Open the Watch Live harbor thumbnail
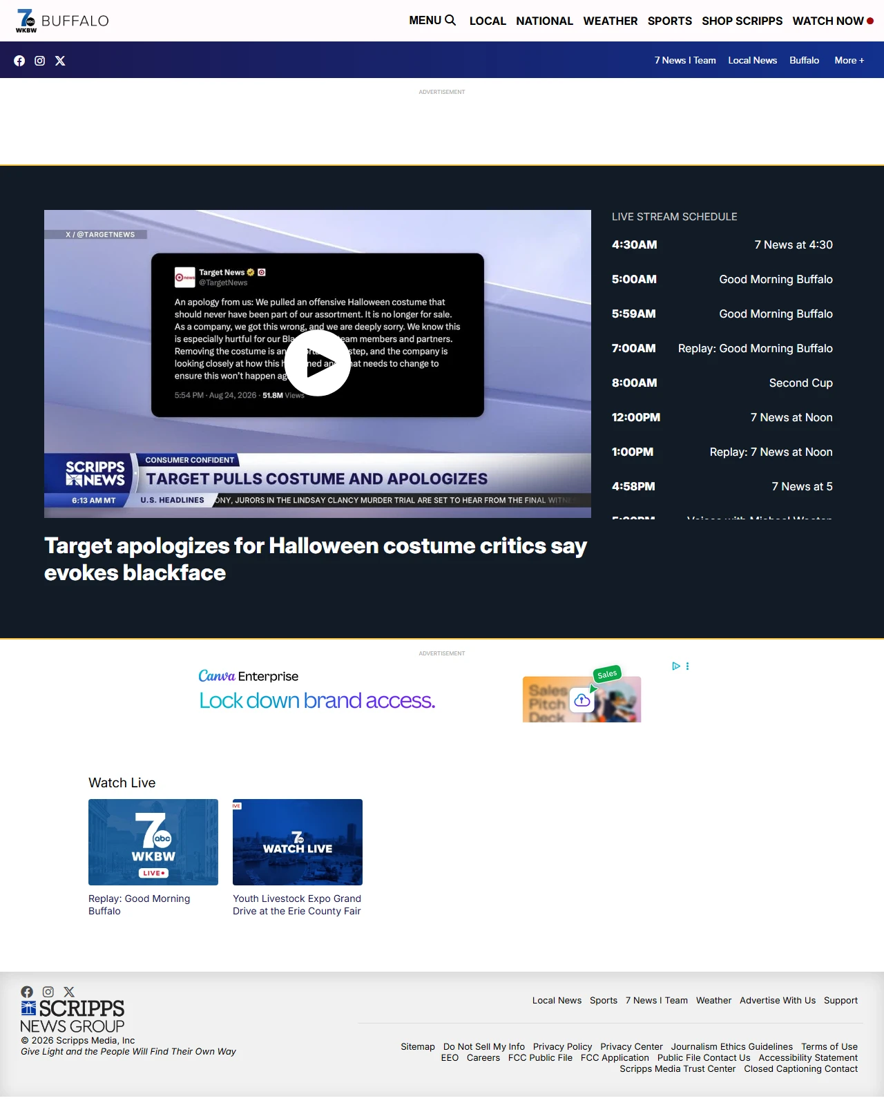 (298, 842)
